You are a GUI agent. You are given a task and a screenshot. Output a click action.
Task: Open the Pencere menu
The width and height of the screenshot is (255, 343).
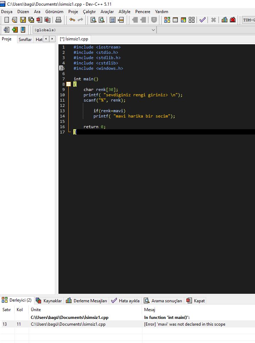(x=143, y=12)
